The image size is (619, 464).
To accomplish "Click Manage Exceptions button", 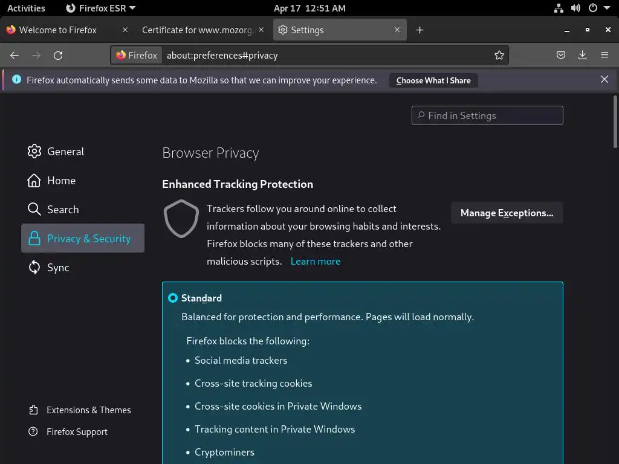I will tap(507, 213).
